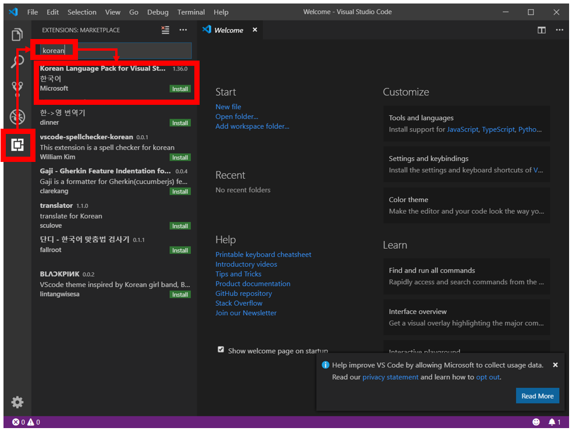Select Korean Language Pack extension title
The height and width of the screenshot is (431, 572).
pyautogui.click(x=102, y=68)
